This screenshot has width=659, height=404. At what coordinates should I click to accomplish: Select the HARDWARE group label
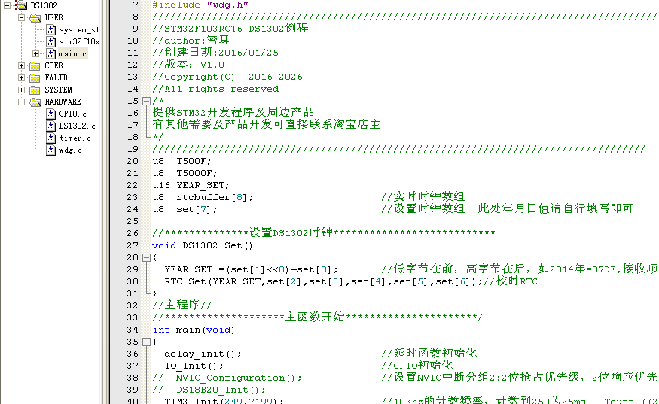click(63, 102)
